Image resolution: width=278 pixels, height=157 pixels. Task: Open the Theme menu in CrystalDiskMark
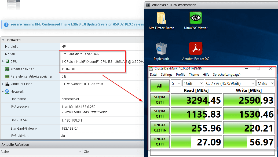point(194,75)
